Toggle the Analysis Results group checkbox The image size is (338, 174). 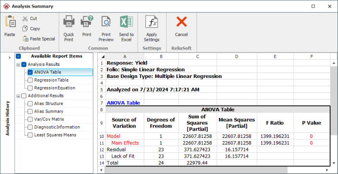24,64
